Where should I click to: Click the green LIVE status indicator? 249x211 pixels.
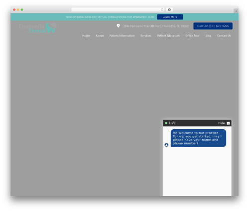(x=166, y=123)
